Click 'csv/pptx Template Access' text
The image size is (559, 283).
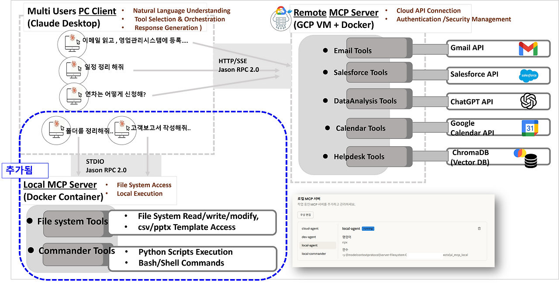186,227
